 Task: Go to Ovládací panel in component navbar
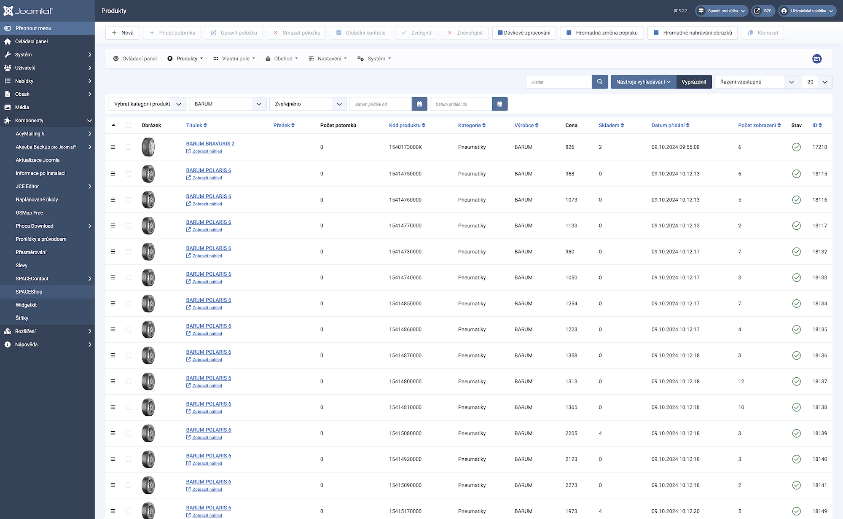point(135,59)
